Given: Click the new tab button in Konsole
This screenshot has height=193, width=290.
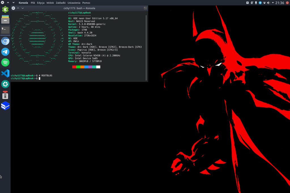Looking at the screenshot, I should [x=146, y=8].
